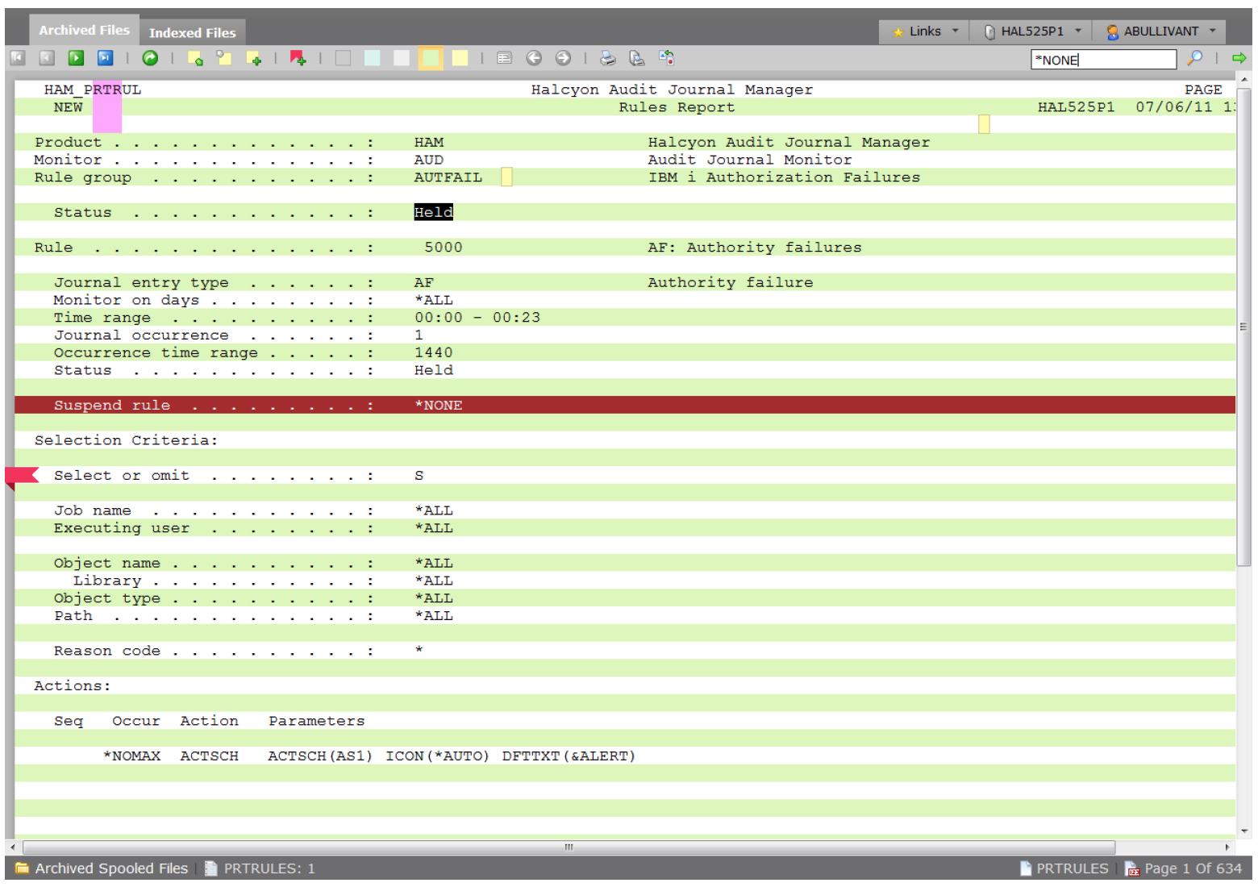The image size is (1258, 887).
Task: Click the green refresh icon
Action: click(150, 58)
